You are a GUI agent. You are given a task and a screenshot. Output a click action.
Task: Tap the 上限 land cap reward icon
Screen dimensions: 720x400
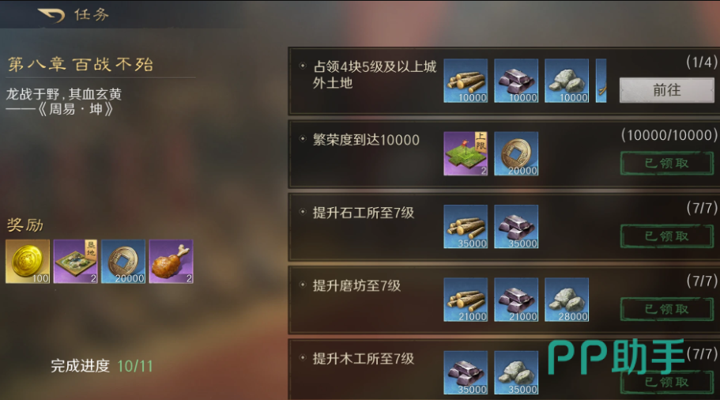click(466, 153)
